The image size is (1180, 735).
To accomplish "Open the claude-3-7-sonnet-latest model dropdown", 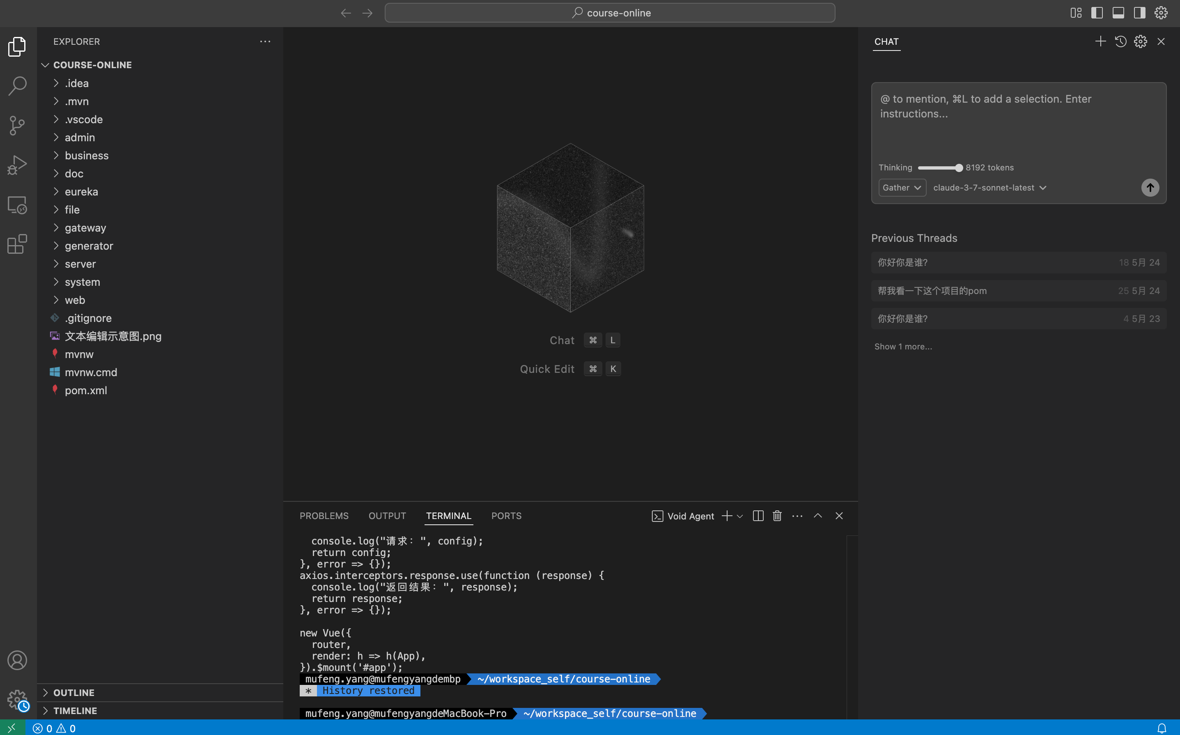I will tap(989, 188).
